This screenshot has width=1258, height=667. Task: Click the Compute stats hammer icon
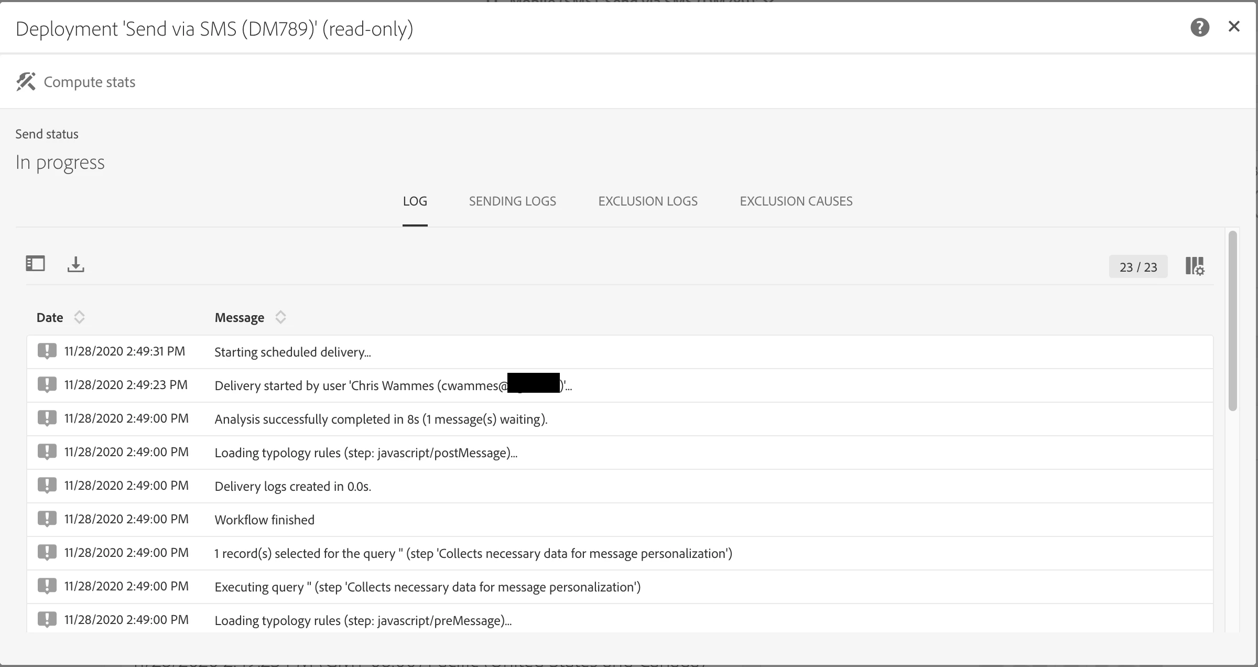point(26,82)
